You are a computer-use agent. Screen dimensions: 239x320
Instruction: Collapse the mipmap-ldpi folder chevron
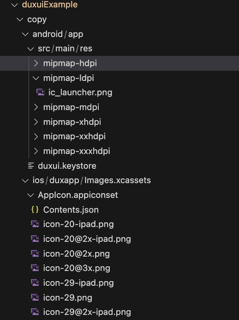tap(36, 78)
